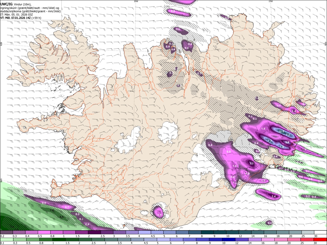The image size is (327, 245).
Task: Select upper legend slate swatch at 6
Action: pyautogui.click(x=182, y=232)
